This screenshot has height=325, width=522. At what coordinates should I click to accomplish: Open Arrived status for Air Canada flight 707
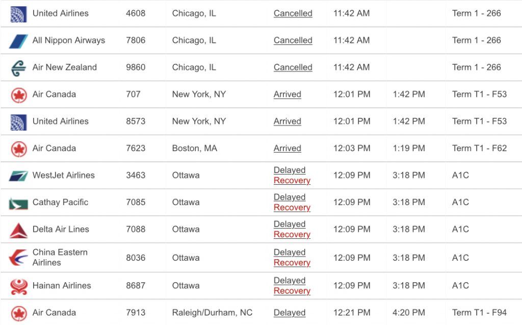pyautogui.click(x=287, y=95)
